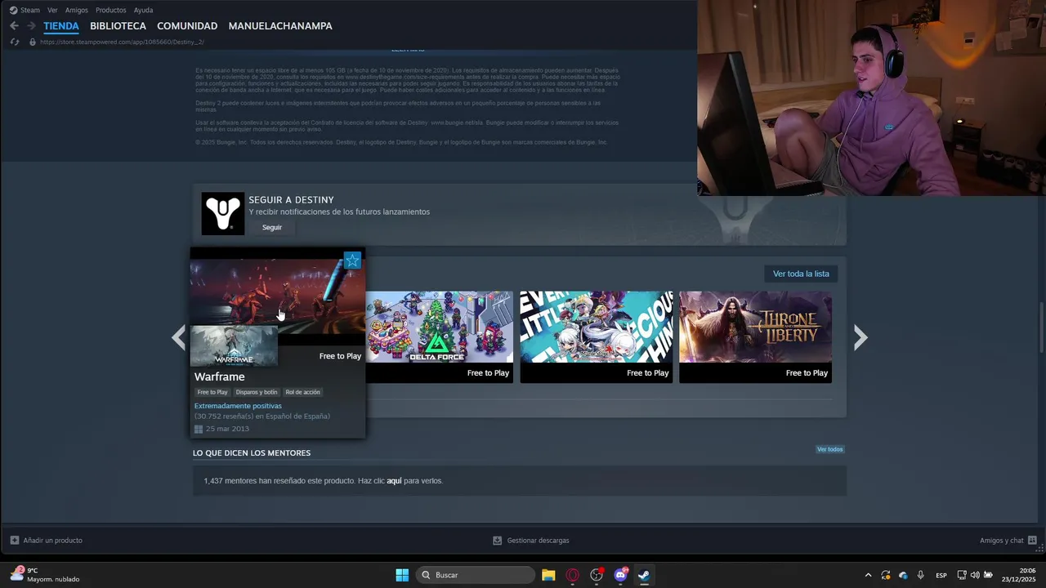Go forward with the forward arrow

pyautogui.click(x=31, y=26)
